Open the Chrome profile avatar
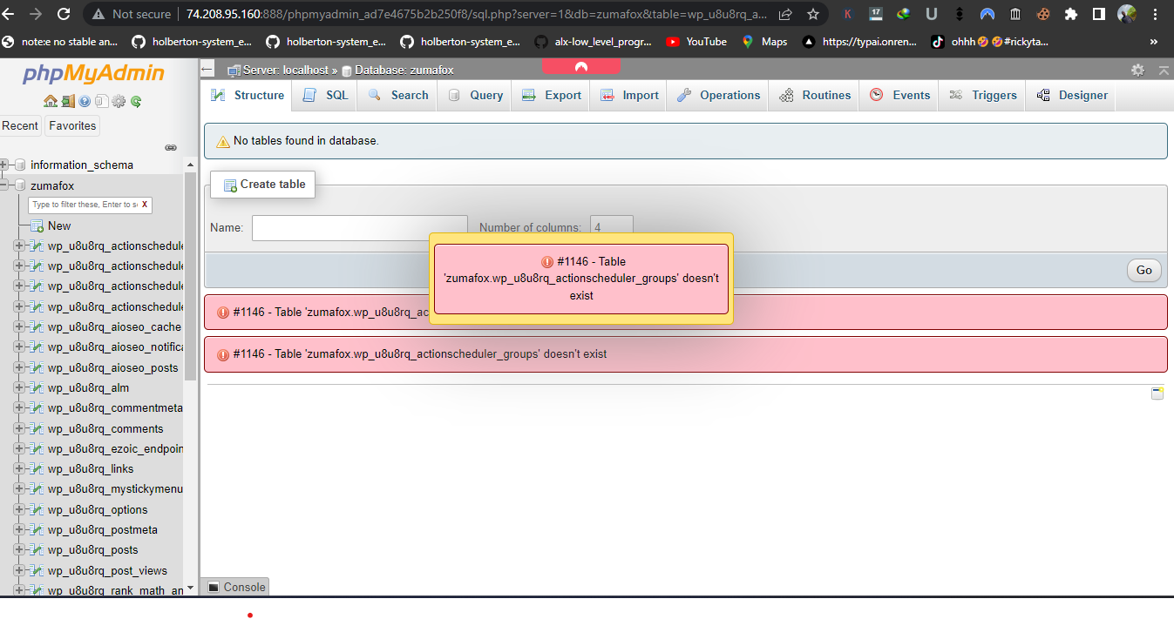The height and width of the screenshot is (619, 1174). pos(1127,14)
